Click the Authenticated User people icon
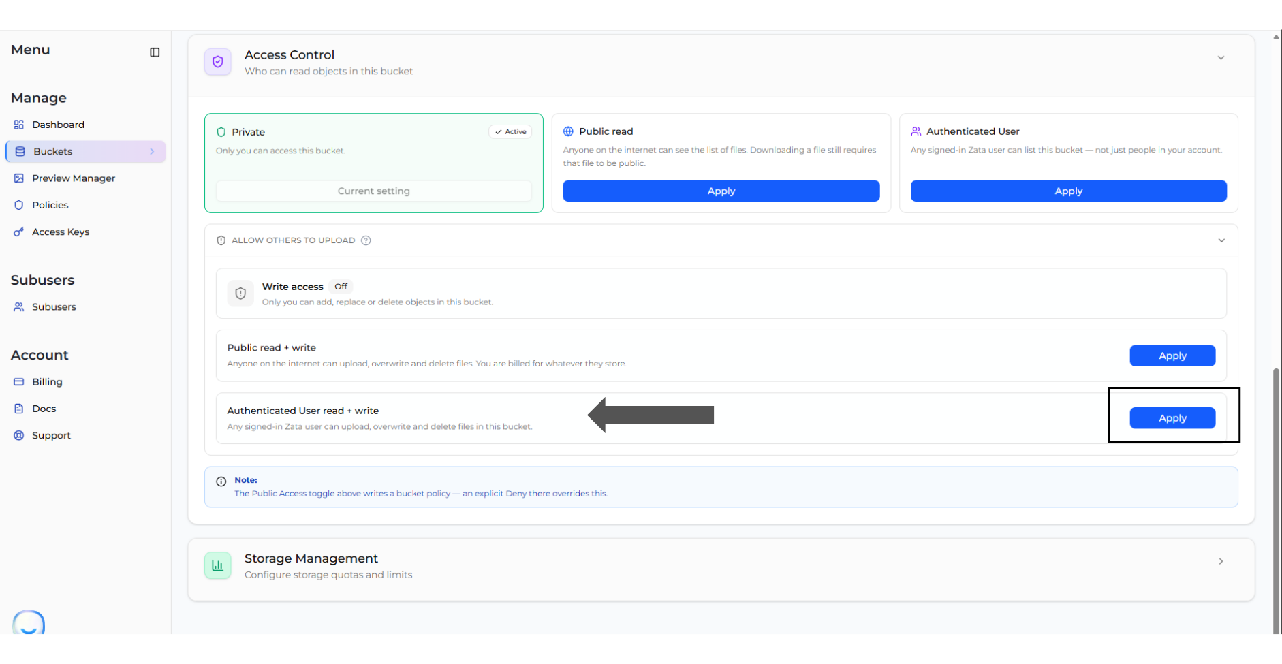1282x664 pixels. 916,131
